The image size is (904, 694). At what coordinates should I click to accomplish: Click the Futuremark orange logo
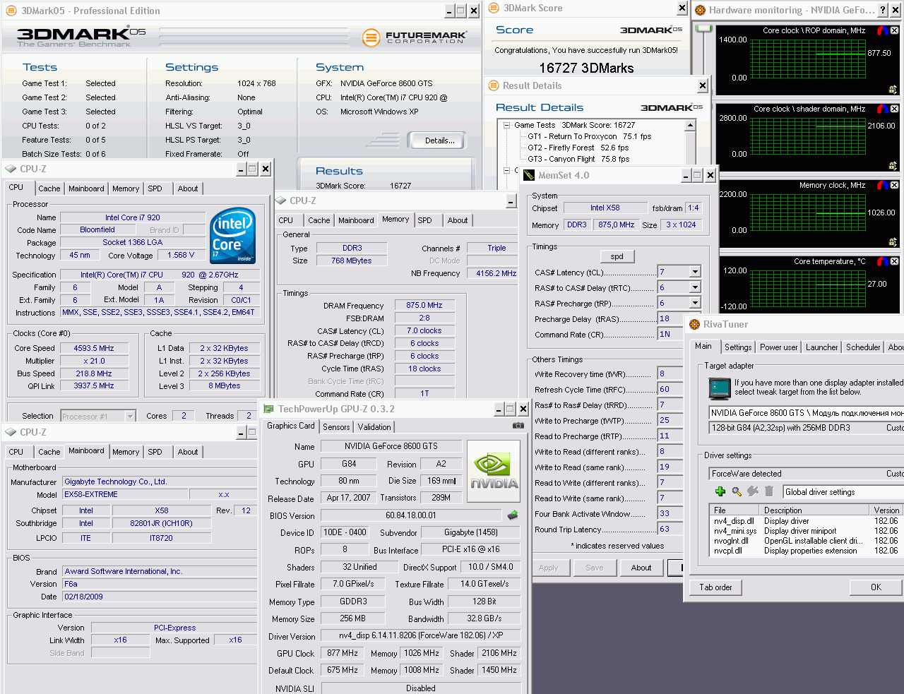(371, 37)
